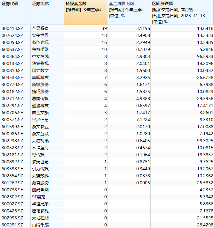Click the sort arrow in 持股基金数 header

pyautogui.click(x=100, y=10)
